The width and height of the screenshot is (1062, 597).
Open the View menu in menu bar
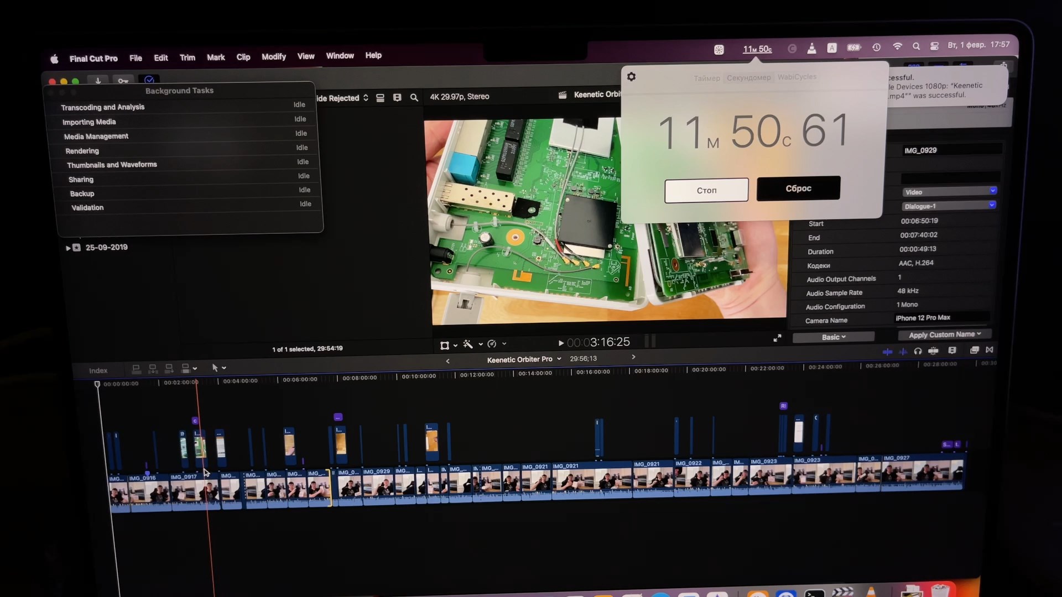point(306,56)
